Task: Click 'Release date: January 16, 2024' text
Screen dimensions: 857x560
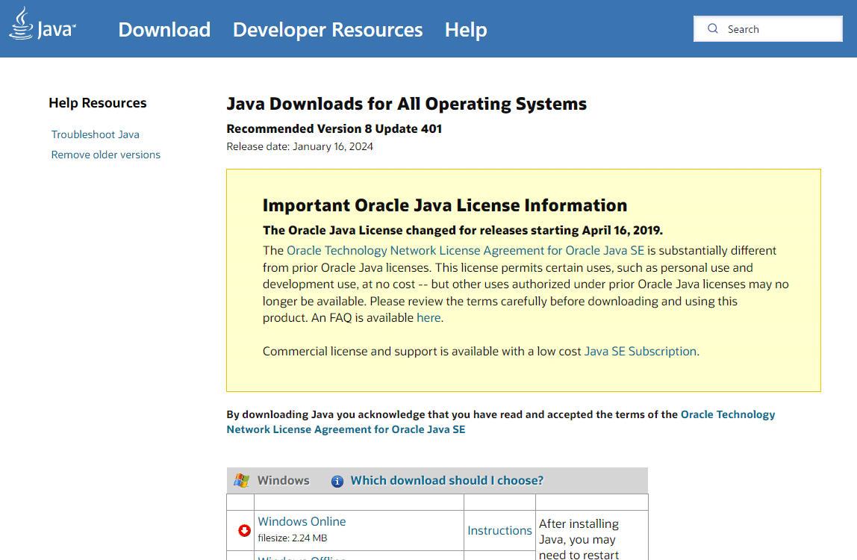Action: click(300, 146)
